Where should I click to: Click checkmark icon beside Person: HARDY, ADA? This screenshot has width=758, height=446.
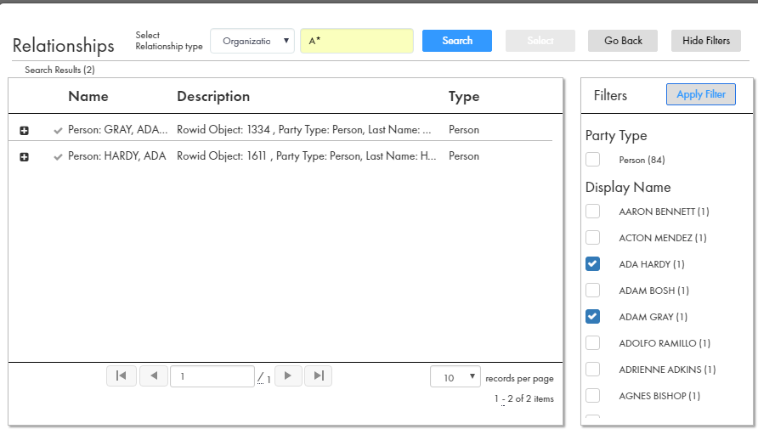[58, 157]
